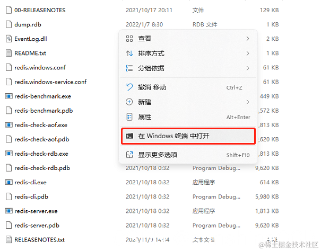321x251 pixels.
Task: Choose 在 Windows 终端 中打开
Action: click(188, 136)
